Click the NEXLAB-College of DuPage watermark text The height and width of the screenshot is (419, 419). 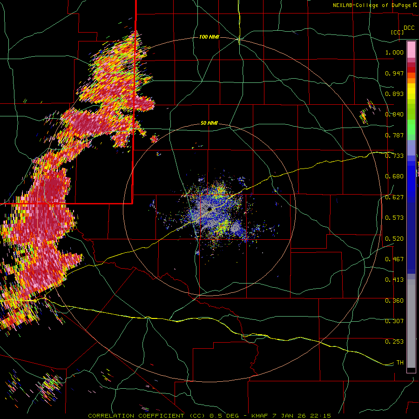pos(374,5)
